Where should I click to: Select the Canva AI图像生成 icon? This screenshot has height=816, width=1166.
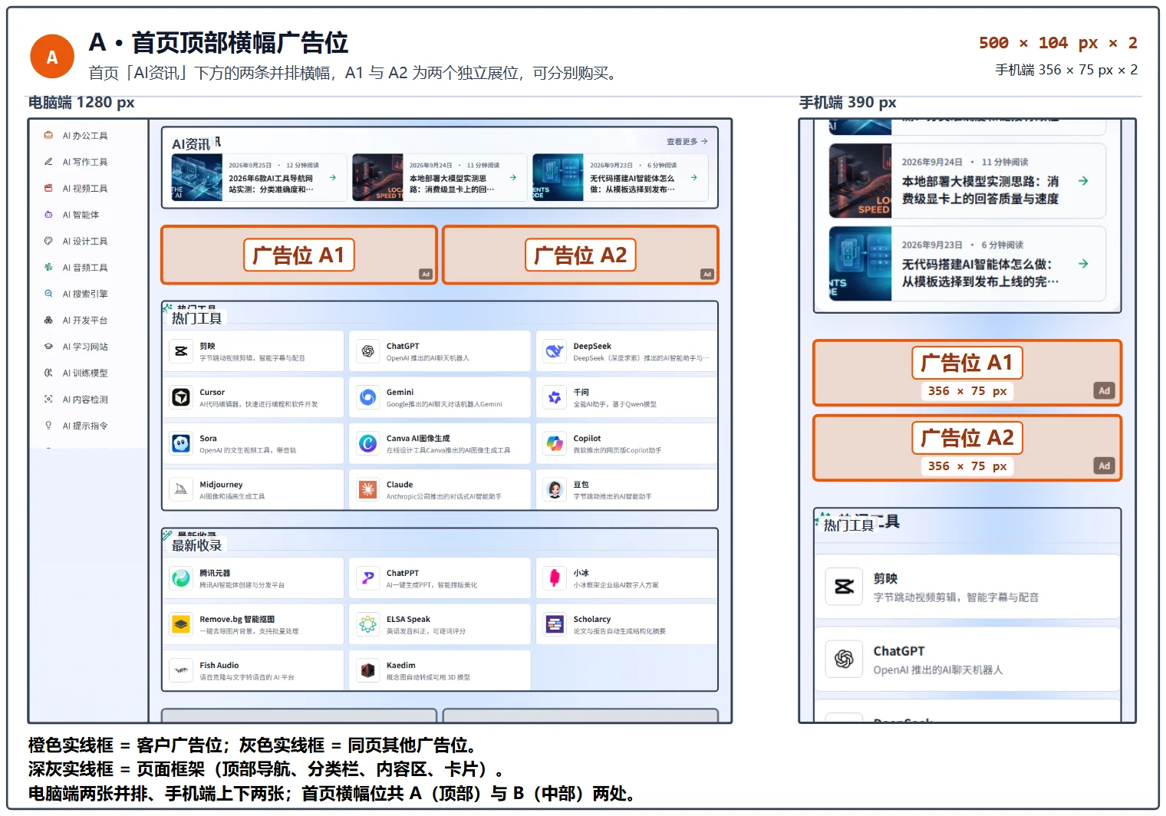[368, 443]
